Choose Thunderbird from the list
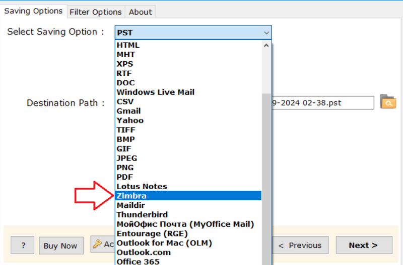403x265 pixels. click(188, 215)
